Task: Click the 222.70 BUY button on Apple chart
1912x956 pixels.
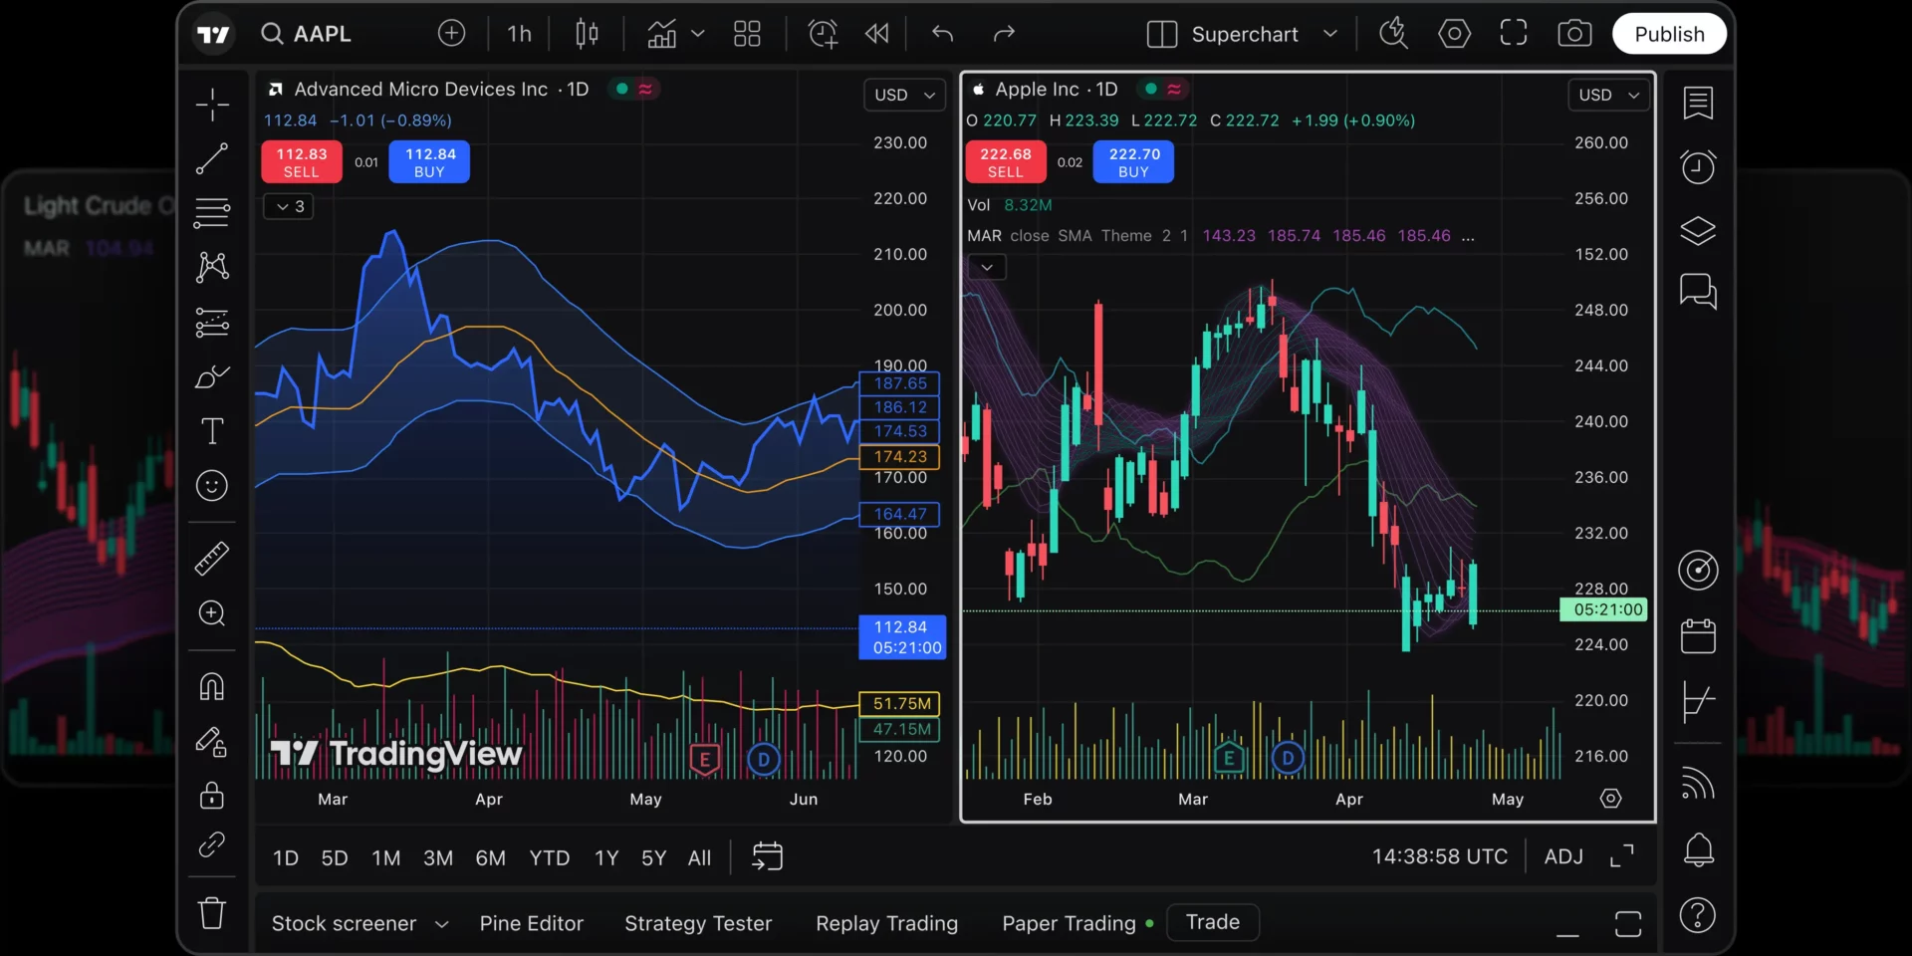Action: tap(1132, 161)
